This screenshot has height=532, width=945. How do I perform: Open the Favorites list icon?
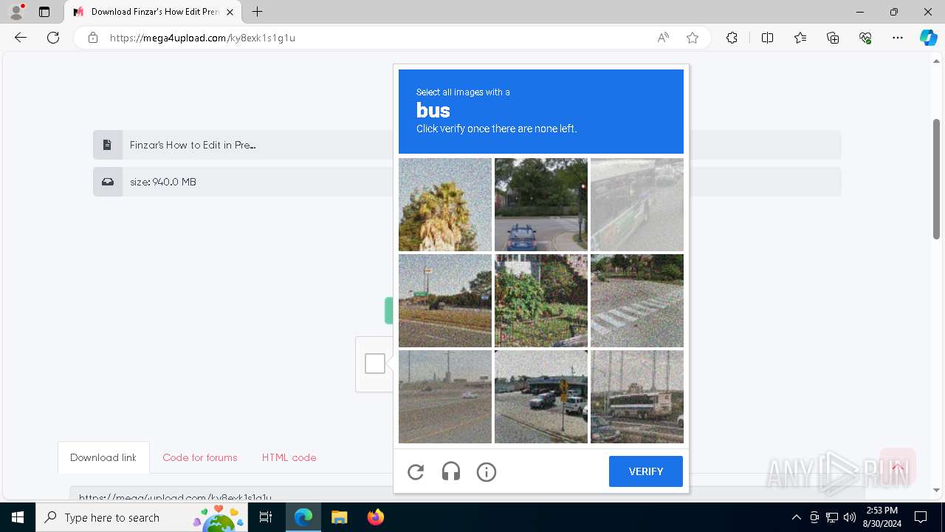(800, 38)
